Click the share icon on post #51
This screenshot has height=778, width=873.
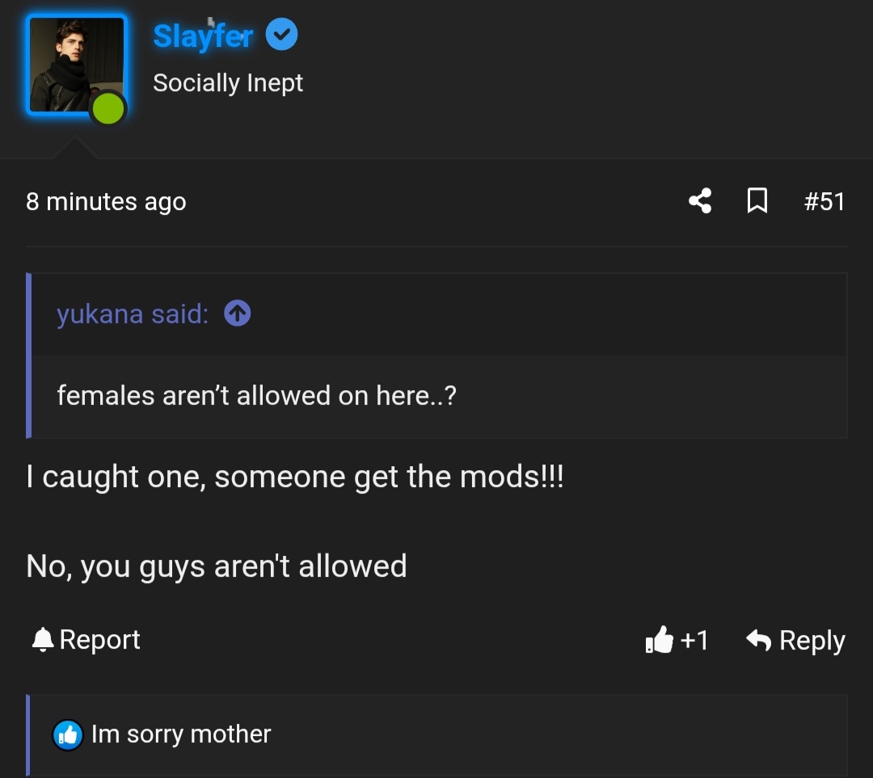(700, 200)
